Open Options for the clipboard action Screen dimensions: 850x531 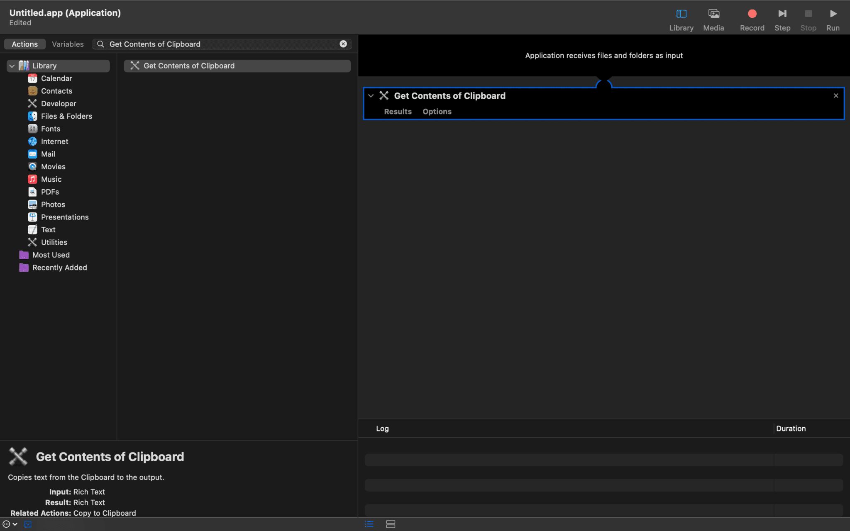437,112
